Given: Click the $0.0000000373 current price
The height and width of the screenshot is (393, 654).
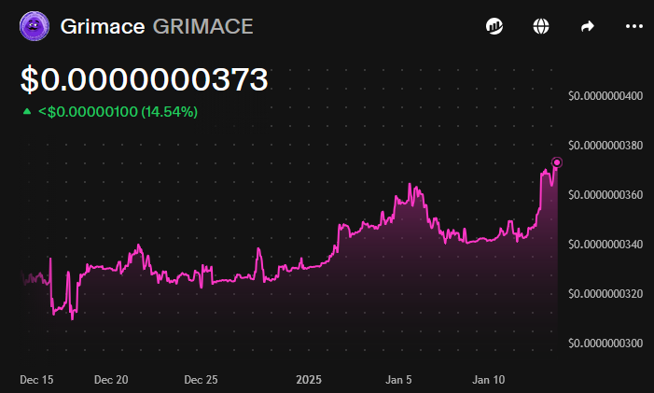Looking at the screenshot, I should click(145, 78).
